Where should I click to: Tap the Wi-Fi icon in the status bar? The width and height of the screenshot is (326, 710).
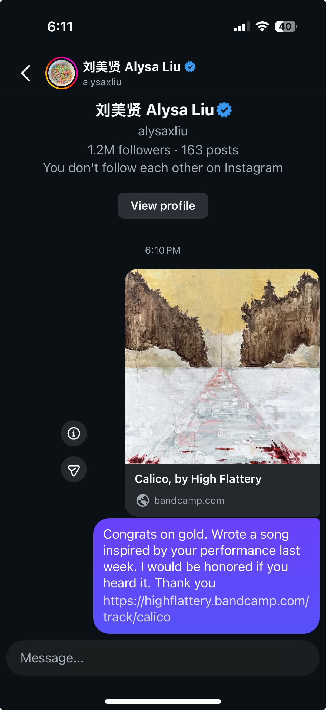[262, 27]
